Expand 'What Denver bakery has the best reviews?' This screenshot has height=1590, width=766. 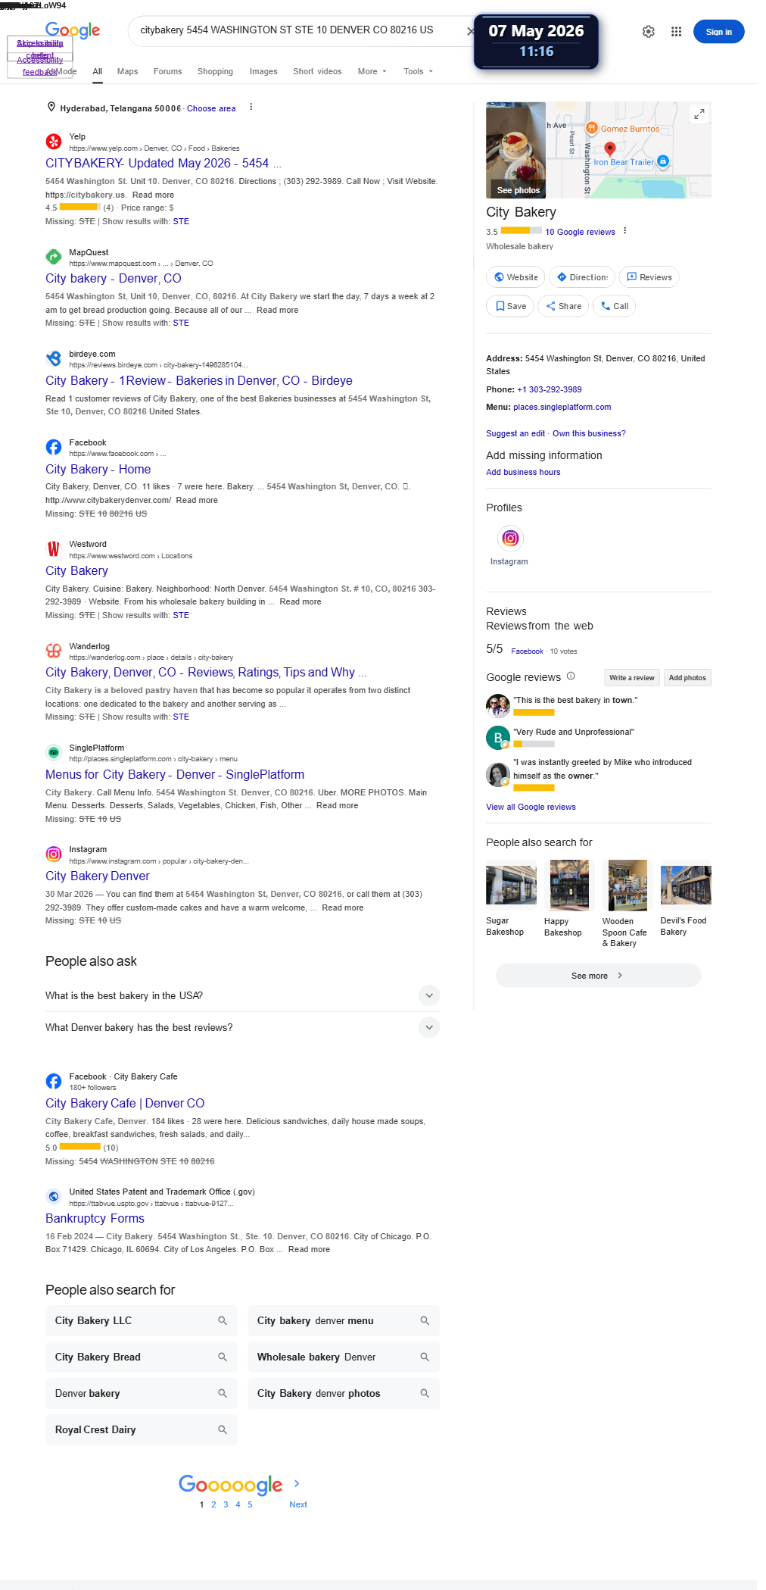(242, 1027)
